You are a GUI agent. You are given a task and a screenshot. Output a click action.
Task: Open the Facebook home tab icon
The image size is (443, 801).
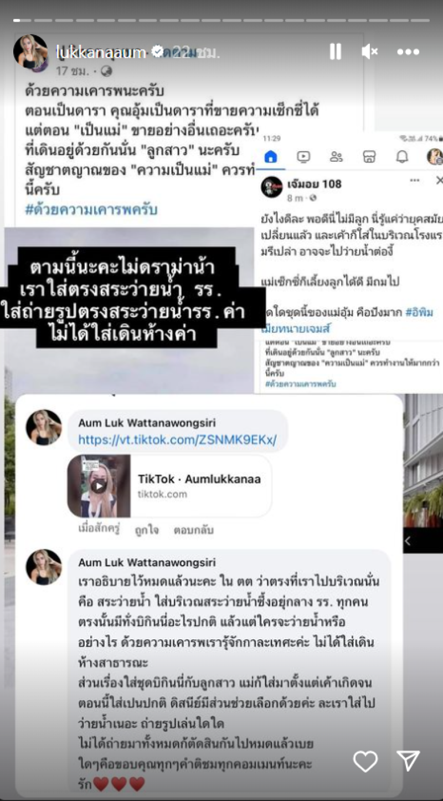coord(270,157)
